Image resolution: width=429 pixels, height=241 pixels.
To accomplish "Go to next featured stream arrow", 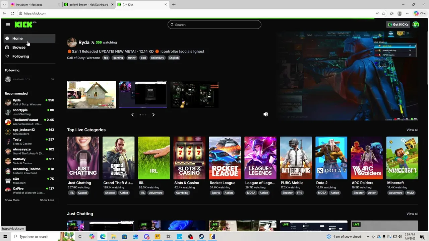I will (153, 114).
